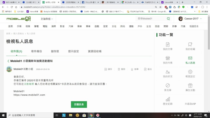The height and width of the screenshot is (118, 210).
Task: Go back using message title arrow
Action: pyautogui.click(x=8, y=61)
